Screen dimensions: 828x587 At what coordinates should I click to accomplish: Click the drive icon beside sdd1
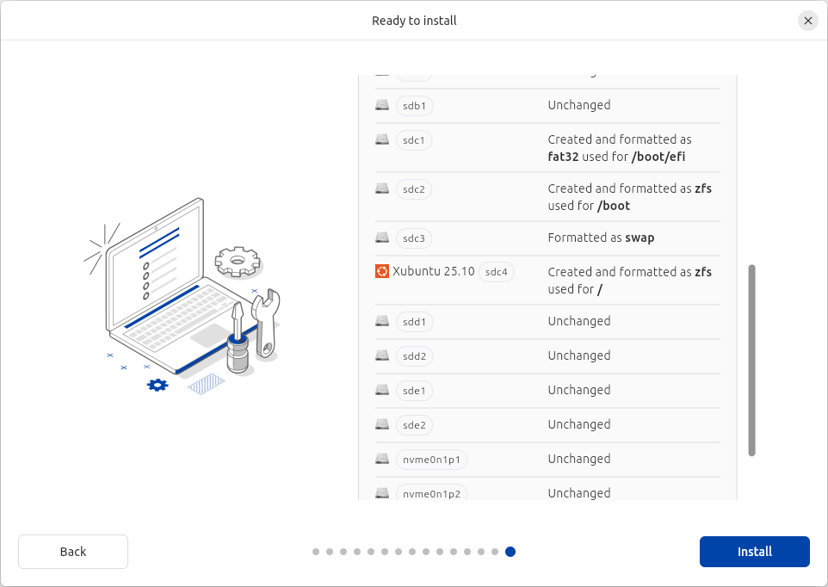[x=382, y=321]
